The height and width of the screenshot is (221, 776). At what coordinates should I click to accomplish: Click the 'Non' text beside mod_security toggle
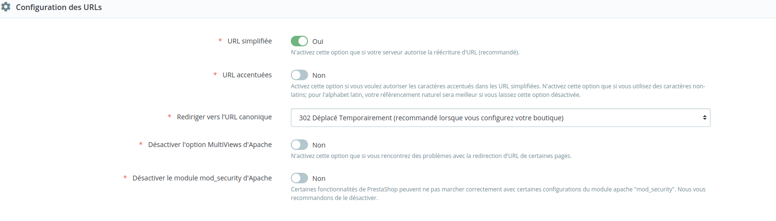pyautogui.click(x=319, y=179)
